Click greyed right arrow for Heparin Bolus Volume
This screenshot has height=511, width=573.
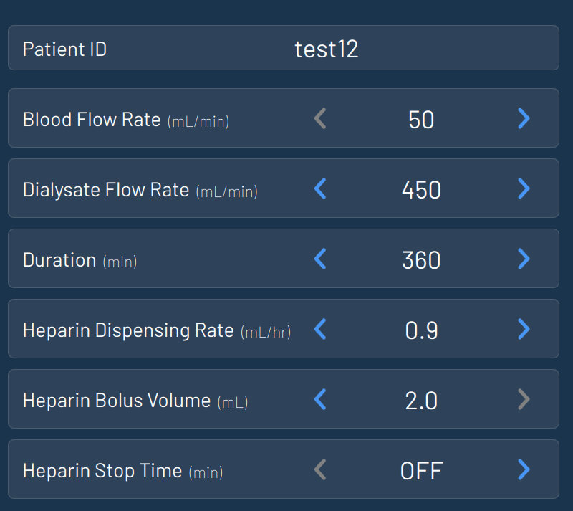(524, 399)
